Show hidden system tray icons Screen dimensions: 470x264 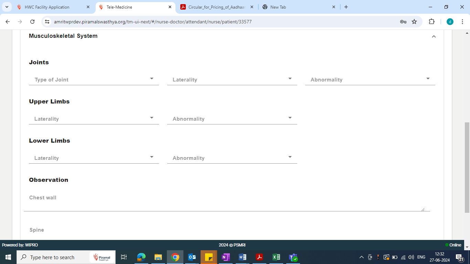pos(362,257)
